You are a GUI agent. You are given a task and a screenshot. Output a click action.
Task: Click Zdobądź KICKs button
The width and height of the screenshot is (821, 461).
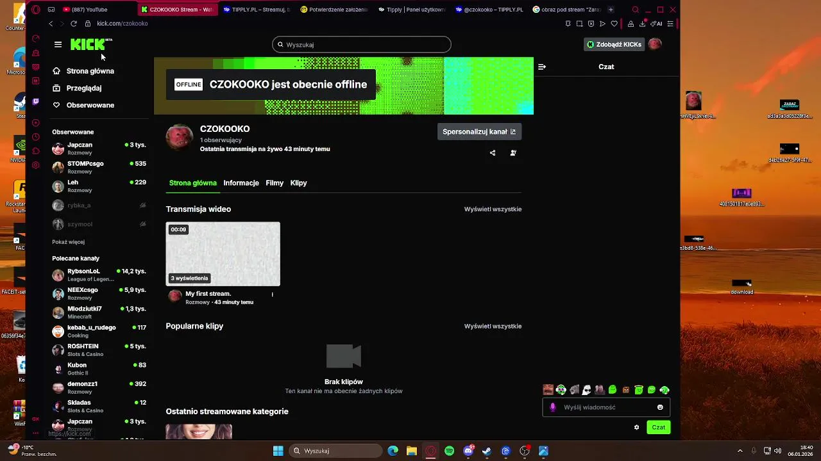614,44
